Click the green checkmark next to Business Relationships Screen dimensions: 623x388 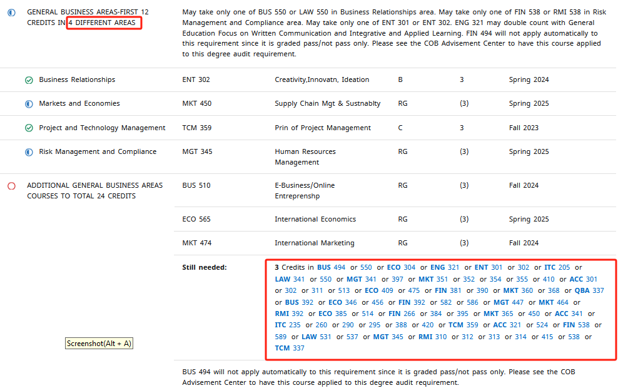click(x=29, y=80)
